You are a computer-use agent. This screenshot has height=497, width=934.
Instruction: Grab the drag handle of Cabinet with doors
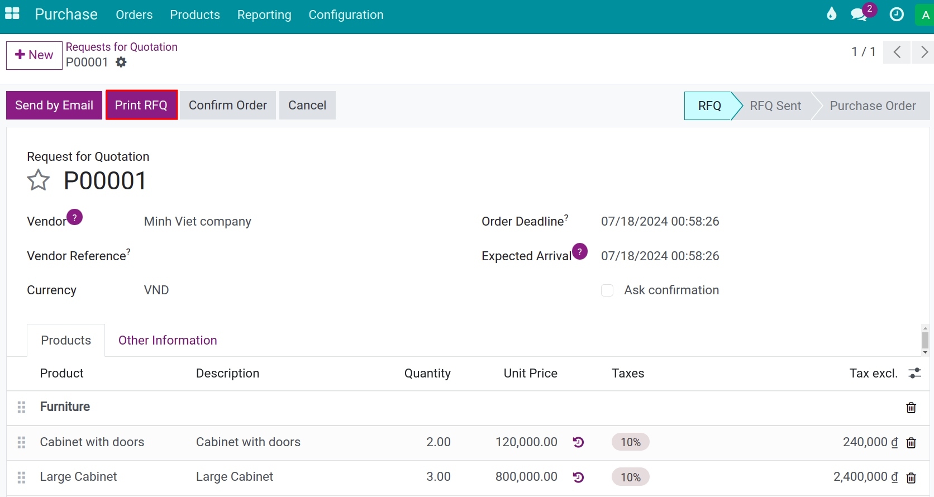(21, 442)
